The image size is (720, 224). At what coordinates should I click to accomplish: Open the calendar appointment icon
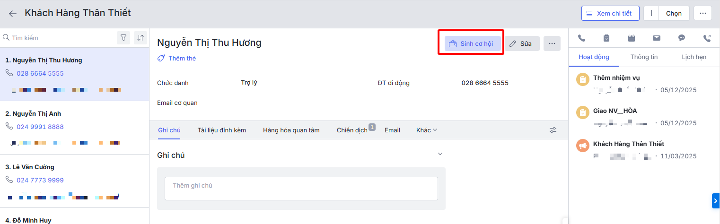(631, 38)
